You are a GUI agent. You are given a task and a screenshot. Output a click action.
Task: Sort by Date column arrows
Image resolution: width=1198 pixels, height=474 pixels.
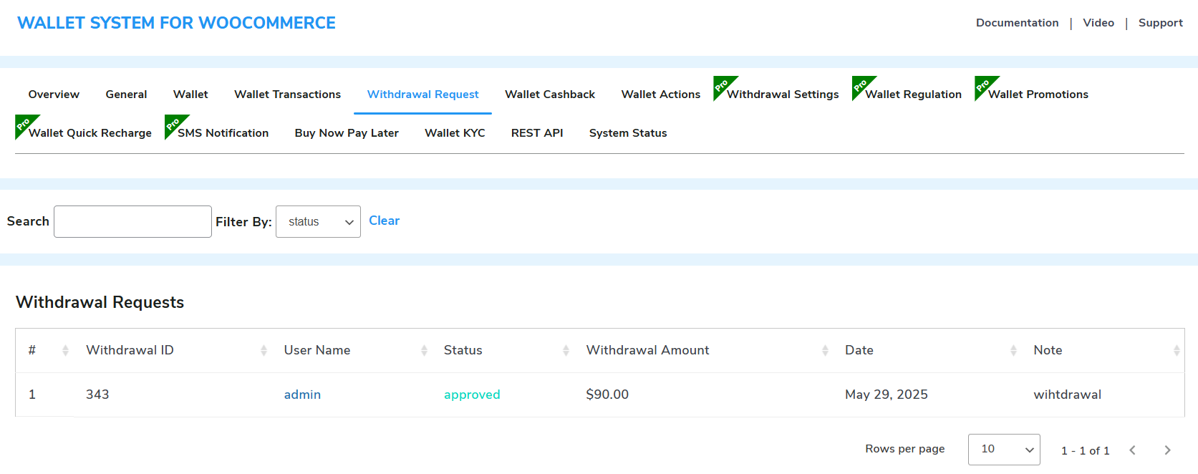click(1013, 351)
